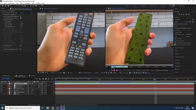Click Shift Edge stopwatch icon
Image resolution: width=196 pixels, height=110 pixels.
coord(6,25)
